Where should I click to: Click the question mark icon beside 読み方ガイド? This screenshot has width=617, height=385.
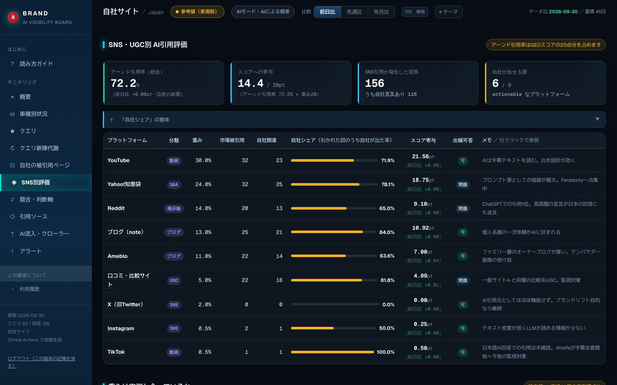tap(12, 64)
